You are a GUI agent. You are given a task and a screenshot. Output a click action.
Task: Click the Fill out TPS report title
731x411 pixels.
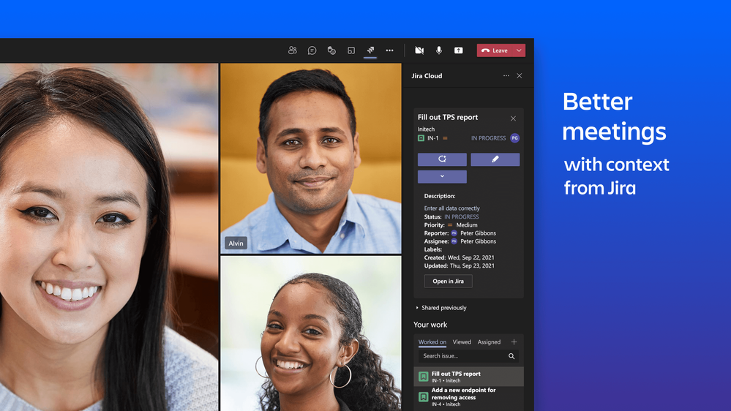[448, 117]
